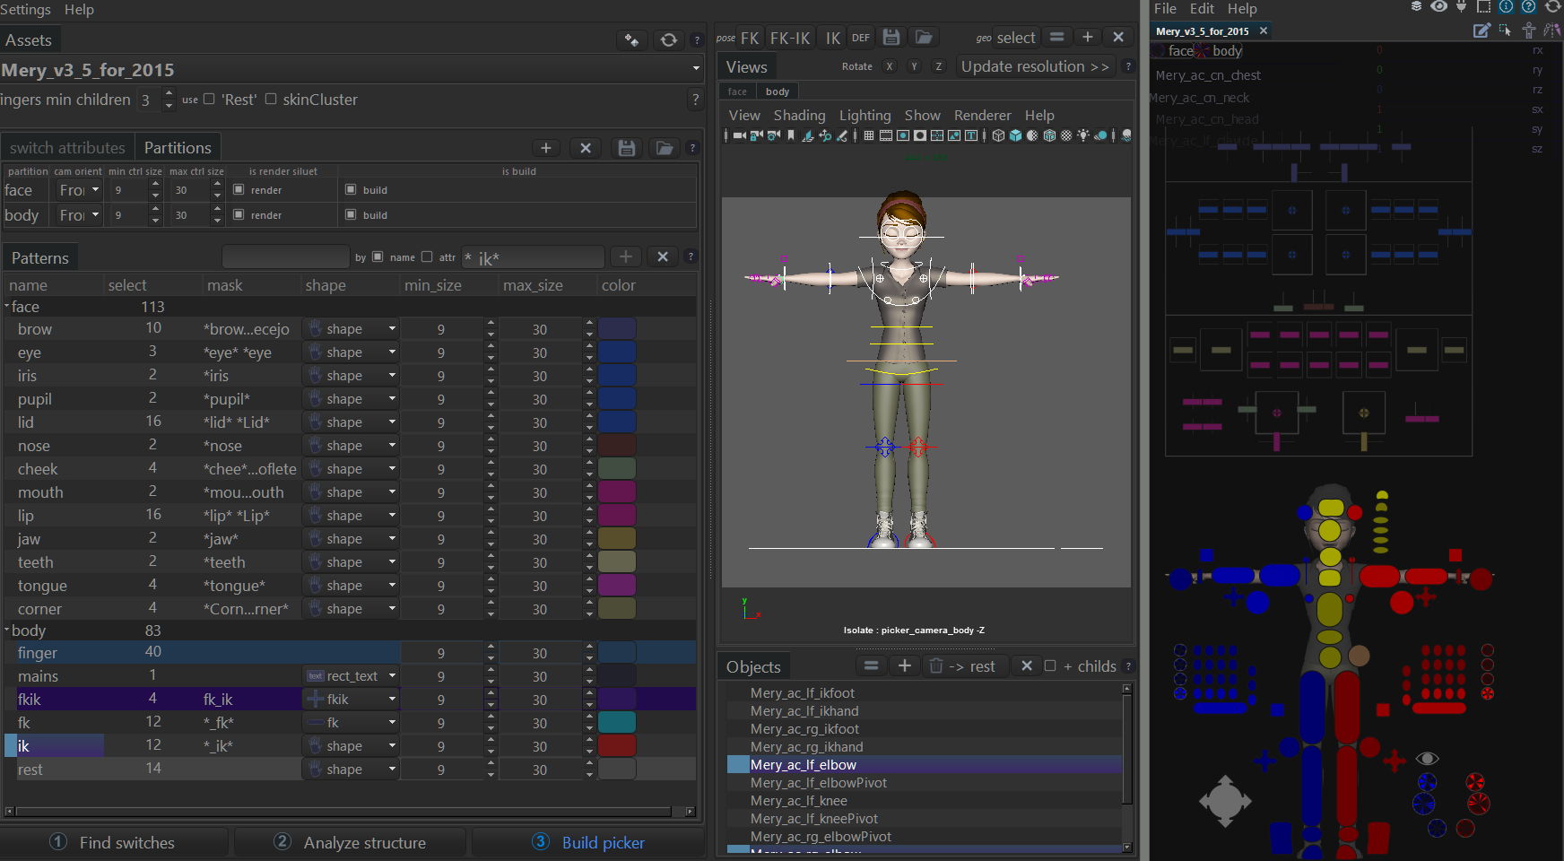Click the teal color swatch for fk

coord(617,722)
